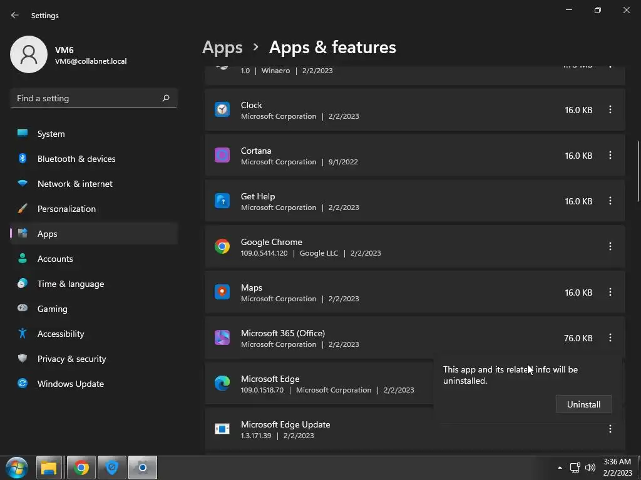Open File Explorer from taskbar
The width and height of the screenshot is (641, 480).
pyautogui.click(x=49, y=467)
